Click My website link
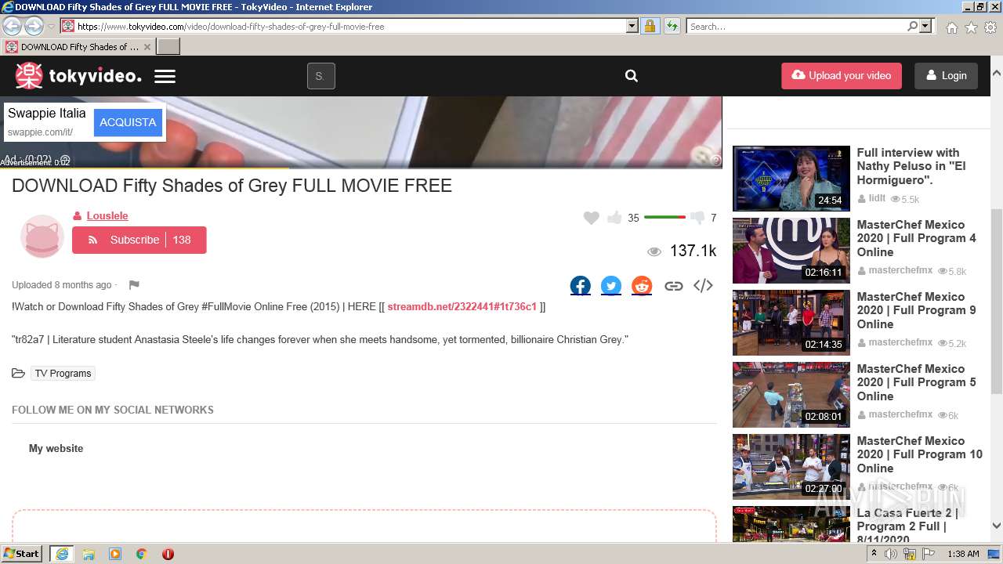Viewport: 1003px width, 564px height. click(x=56, y=448)
